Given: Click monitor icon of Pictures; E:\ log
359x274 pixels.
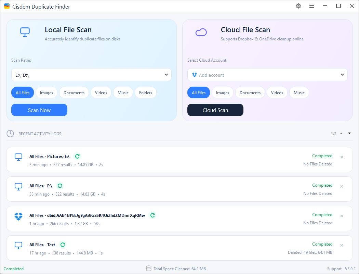Looking at the screenshot, I should pos(18,157).
